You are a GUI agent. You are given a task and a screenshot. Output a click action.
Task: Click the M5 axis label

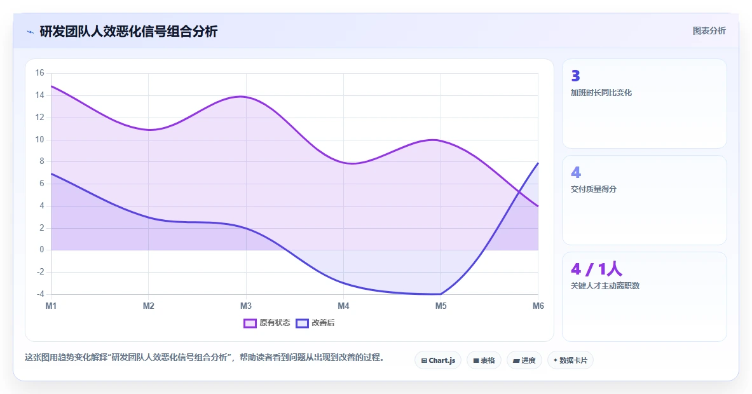pos(441,306)
